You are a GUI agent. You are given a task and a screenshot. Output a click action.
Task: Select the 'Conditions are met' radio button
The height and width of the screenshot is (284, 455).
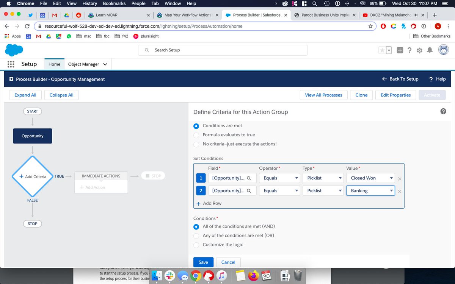point(196,126)
